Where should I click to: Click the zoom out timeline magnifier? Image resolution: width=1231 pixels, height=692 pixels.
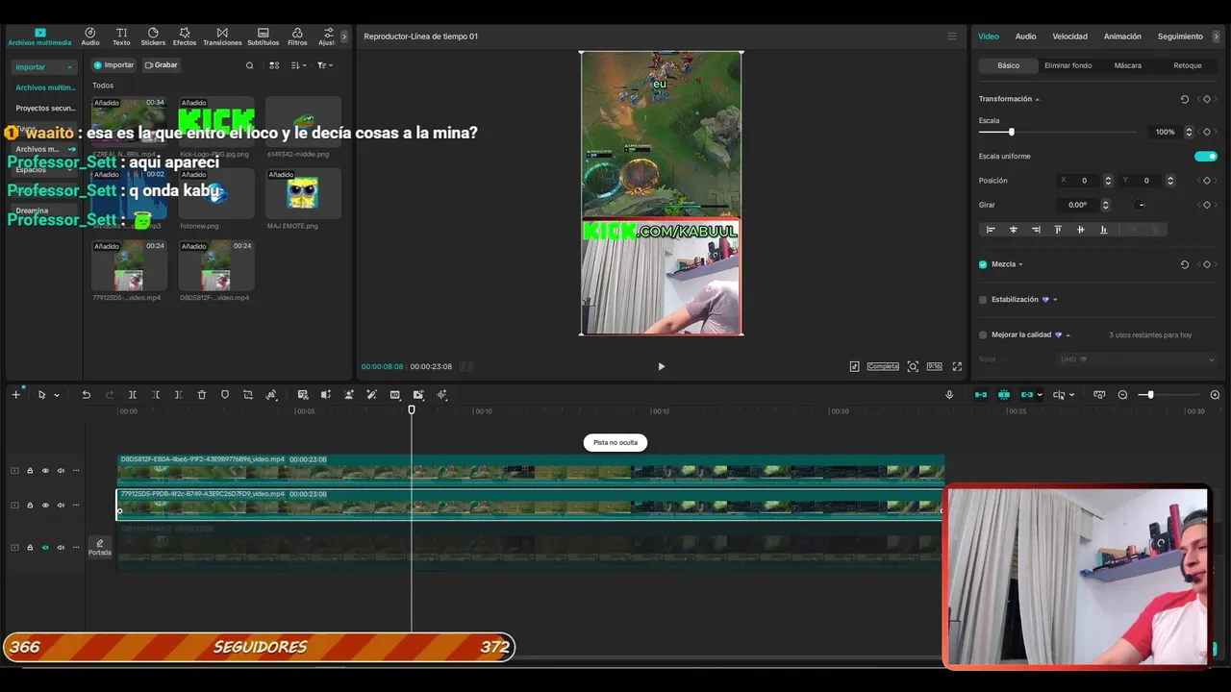pos(1122,395)
